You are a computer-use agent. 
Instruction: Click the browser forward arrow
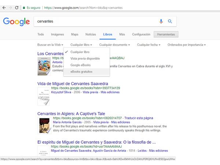[10, 7]
